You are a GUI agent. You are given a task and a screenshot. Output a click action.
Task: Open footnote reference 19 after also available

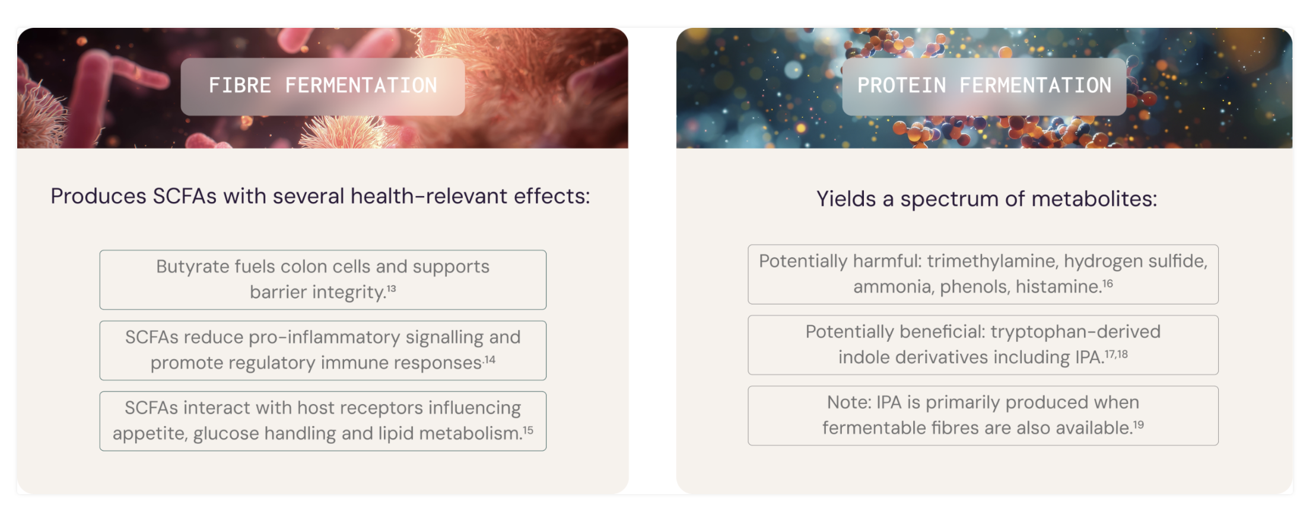click(x=1139, y=425)
